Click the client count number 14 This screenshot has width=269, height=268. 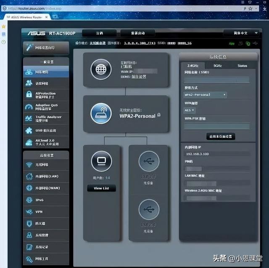(x=108, y=178)
